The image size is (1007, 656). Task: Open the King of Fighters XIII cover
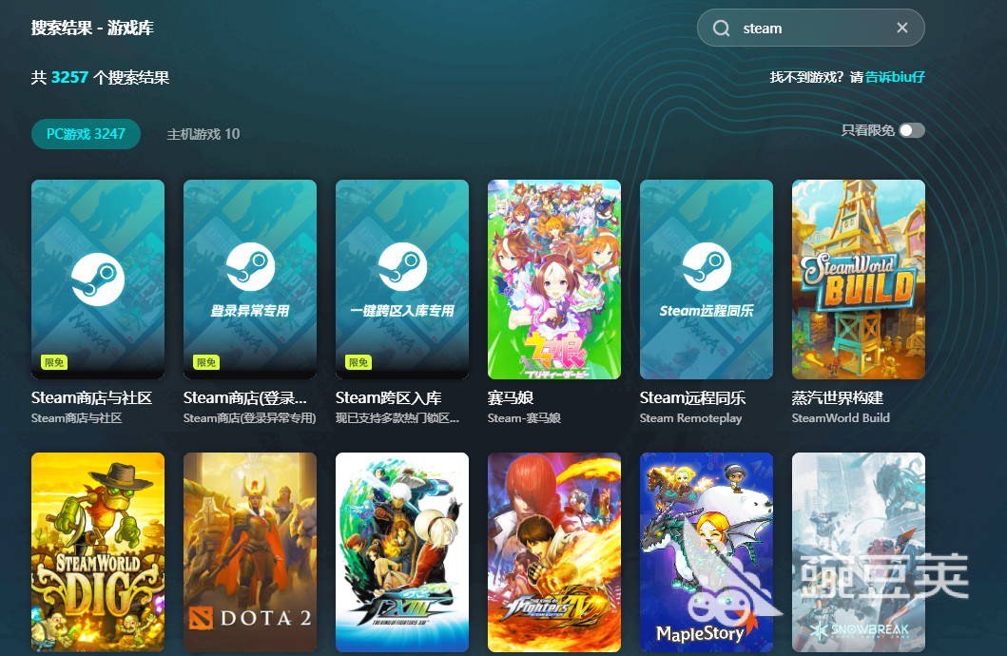402,552
